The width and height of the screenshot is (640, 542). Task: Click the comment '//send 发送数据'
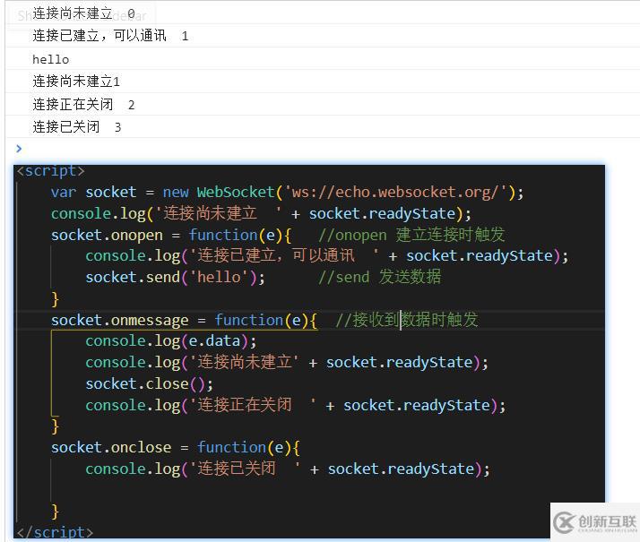tap(379, 277)
